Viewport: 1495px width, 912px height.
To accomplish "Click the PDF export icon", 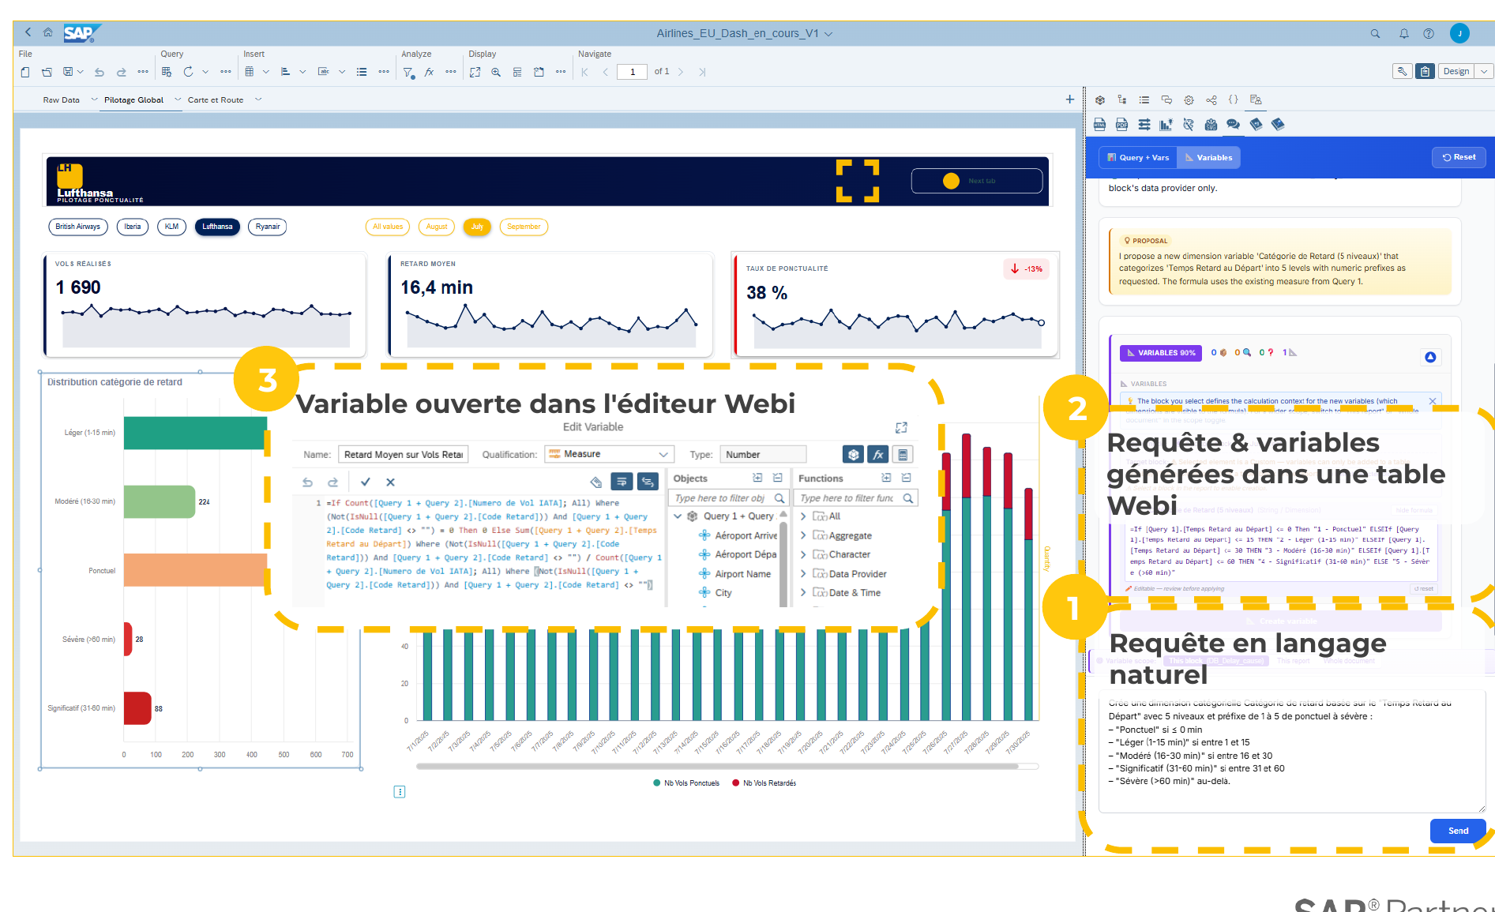I will tap(1121, 125).
